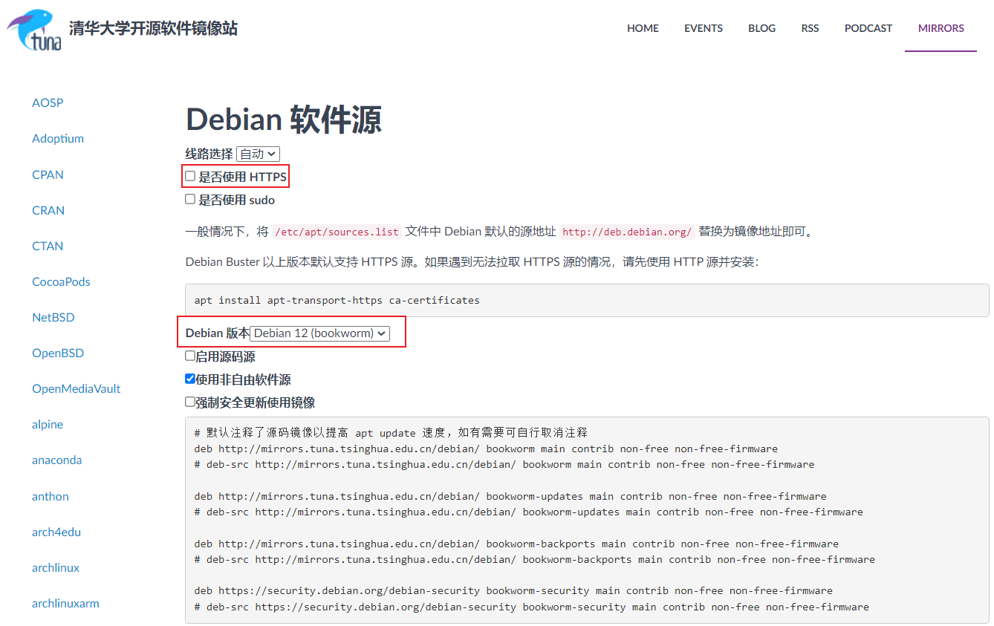Open the CPAN sidebar link
This screenshot has width=994, height=626.
[48, 175]
